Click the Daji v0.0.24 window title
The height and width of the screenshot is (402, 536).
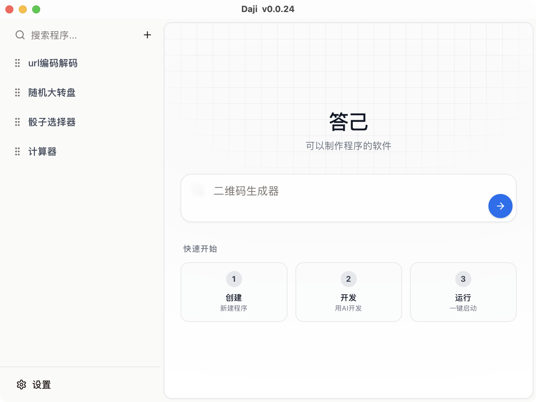tap(268, 9)
